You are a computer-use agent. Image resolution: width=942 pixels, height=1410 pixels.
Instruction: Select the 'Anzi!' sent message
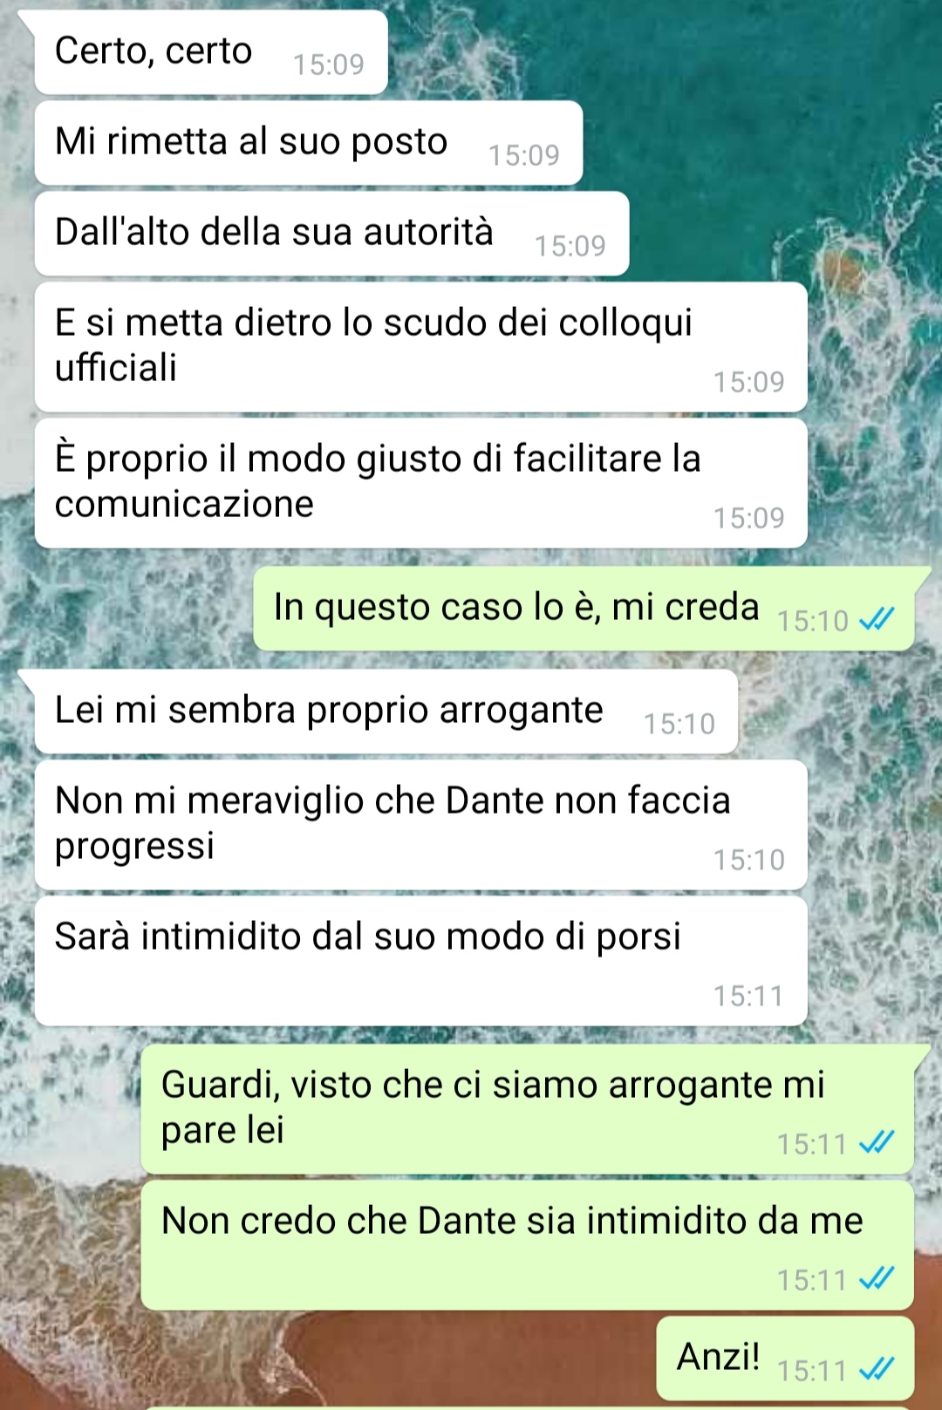(x=785, y=1359)
